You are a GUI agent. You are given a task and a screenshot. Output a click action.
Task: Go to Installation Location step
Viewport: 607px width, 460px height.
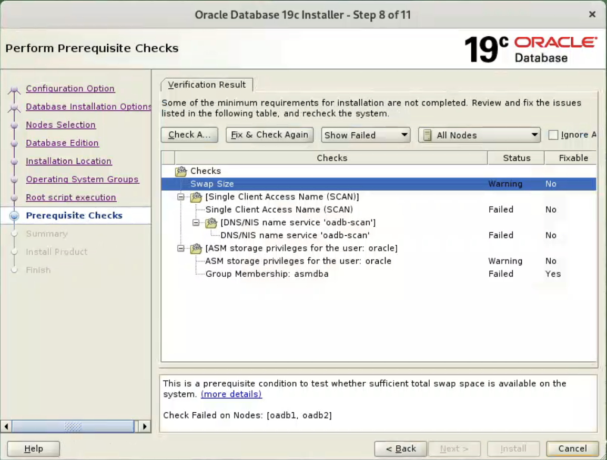click(69, 161)
